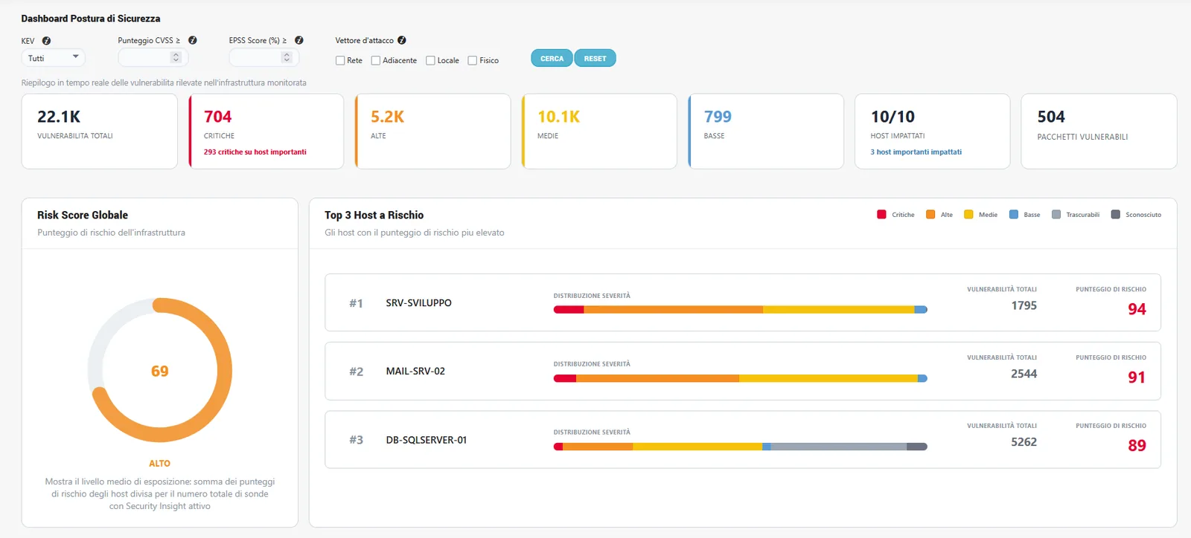1191x538 pixels.
Task: Click the MAIL-SRV-02 severity distribution bar
Action: point(741,378)
